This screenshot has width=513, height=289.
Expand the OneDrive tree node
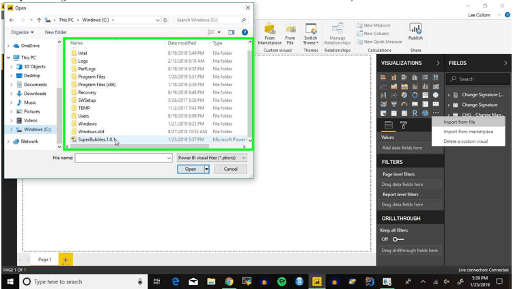point(8,46)
